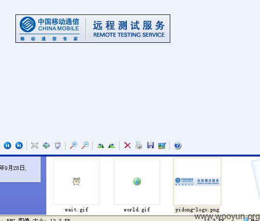The image size is (260, 221).
Task: Click the yidong-logo.png file name
Action: 197,210
